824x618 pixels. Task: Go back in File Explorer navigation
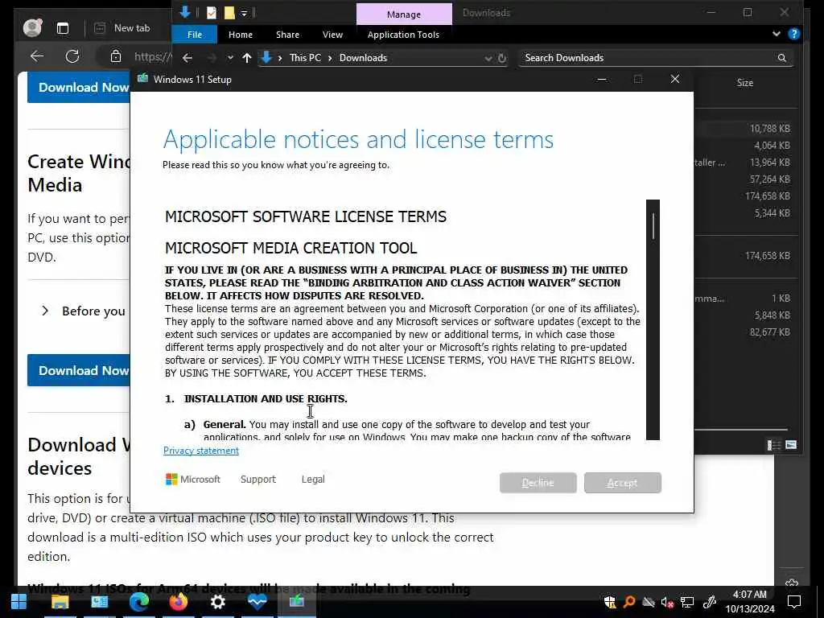pyautogui.click(x=187, y=58)
